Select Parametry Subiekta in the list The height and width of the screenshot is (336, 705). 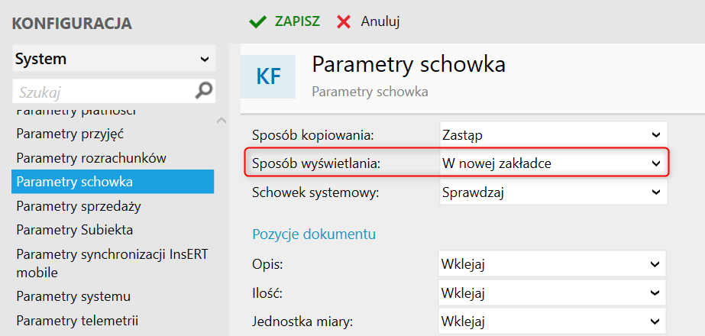point(75,230)
